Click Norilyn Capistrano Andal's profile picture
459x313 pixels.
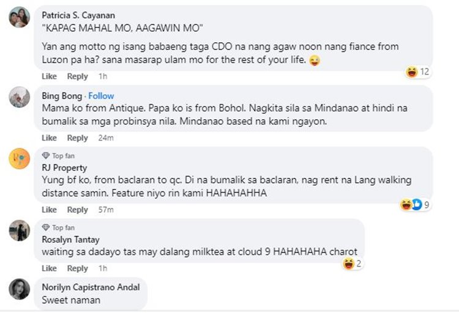[x=20, y=289]
